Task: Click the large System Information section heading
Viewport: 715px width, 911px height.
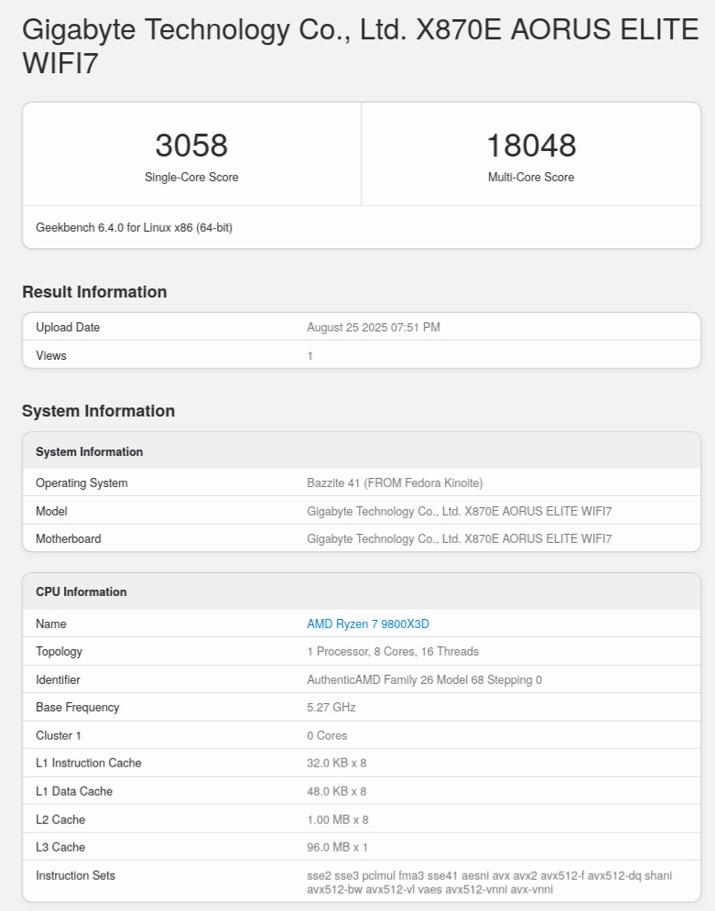Action: click(x=98, y=411)
